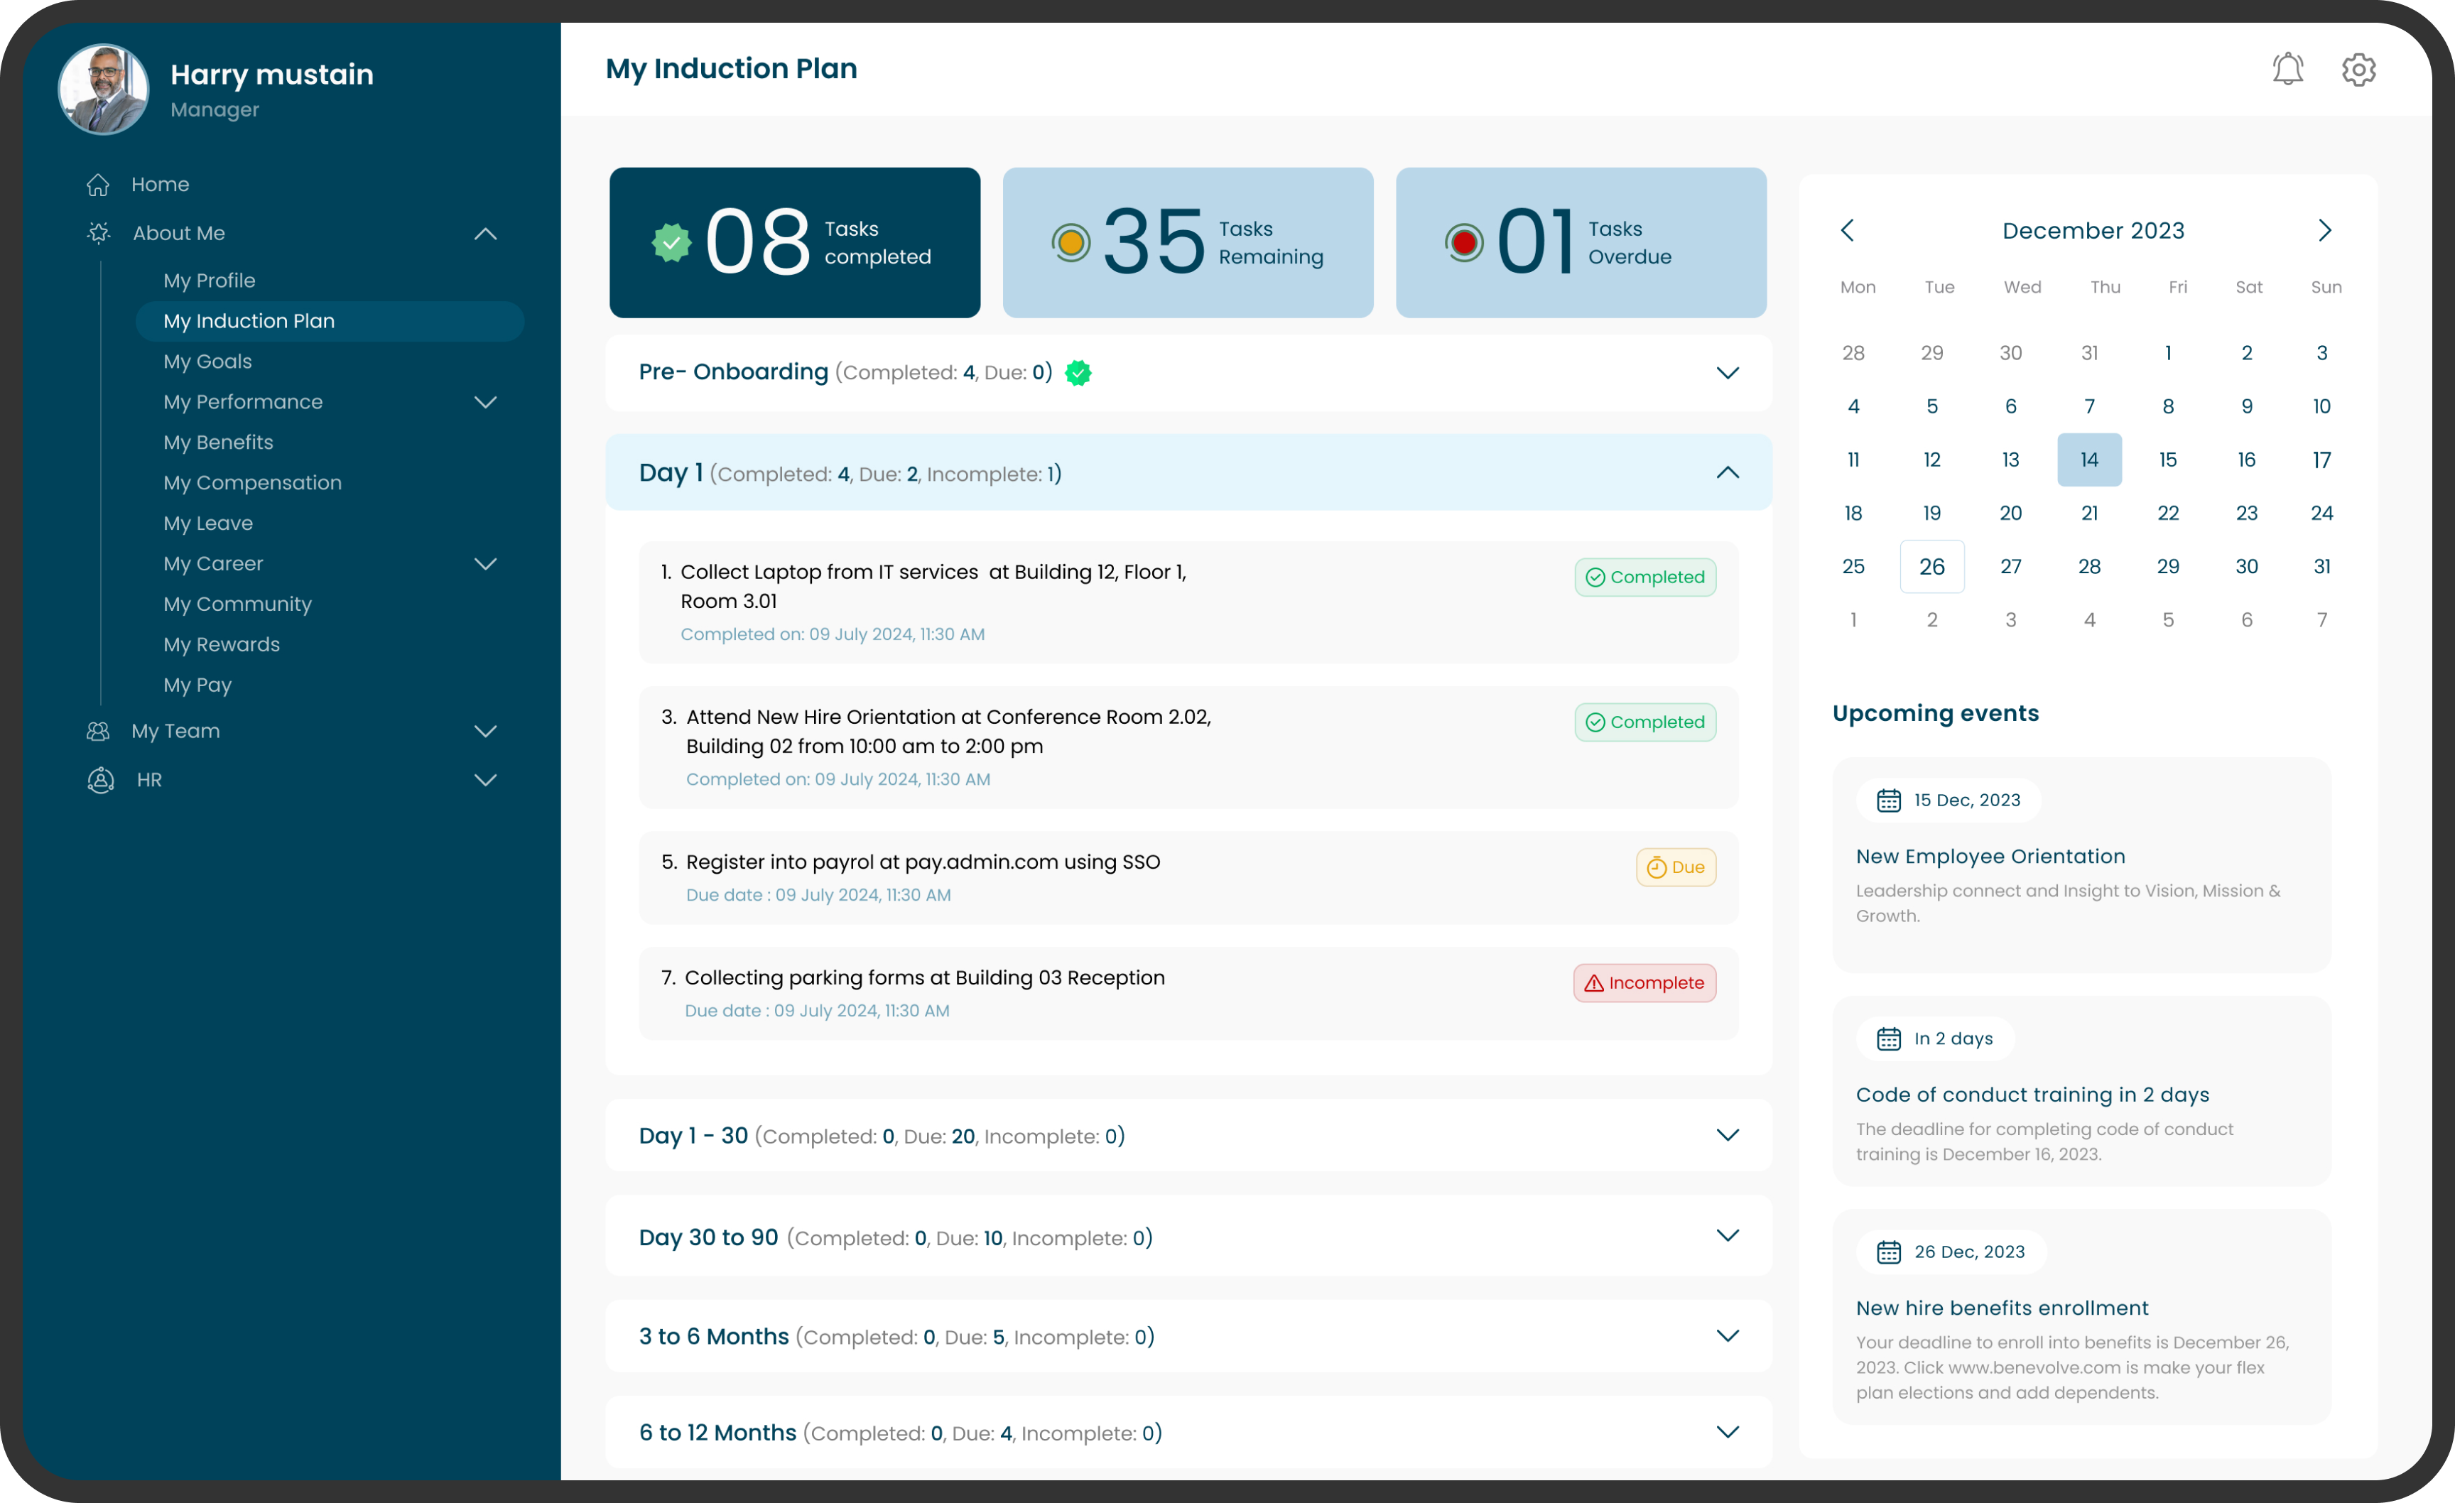Image resolution: width=2455 pixels, height=1503 pixels.
Task: Select December 15 on calendar
Action: click(x=2168, y=460)
